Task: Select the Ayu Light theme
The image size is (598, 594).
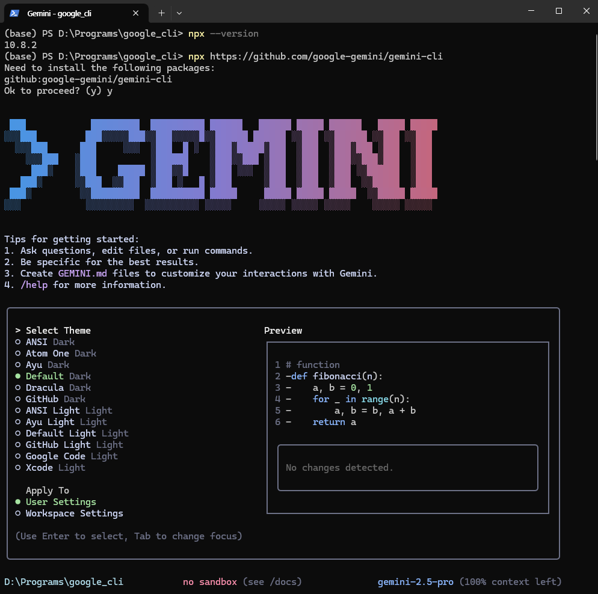Action: click(61, 422)
